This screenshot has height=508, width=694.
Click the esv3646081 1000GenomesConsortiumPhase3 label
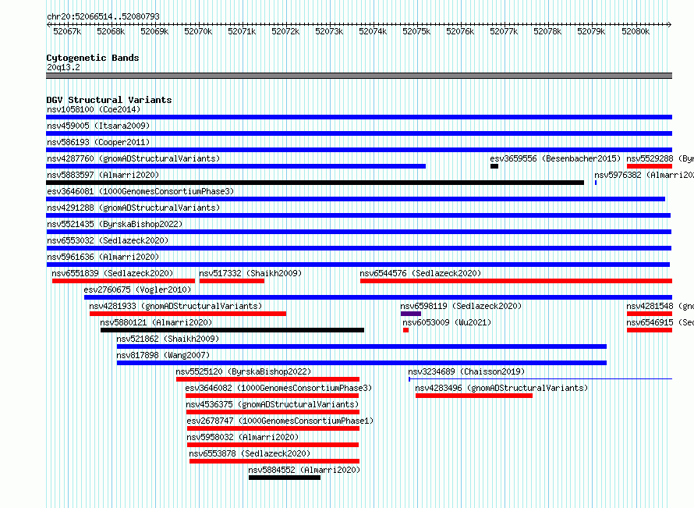coord(140,191)
